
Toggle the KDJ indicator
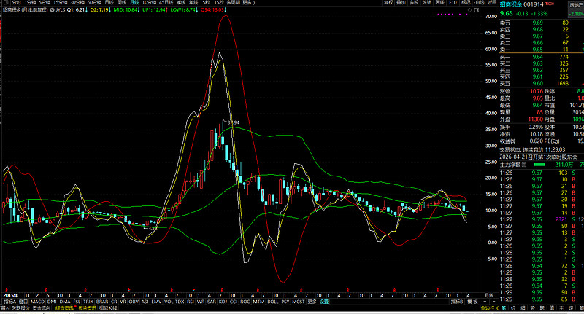222,301
